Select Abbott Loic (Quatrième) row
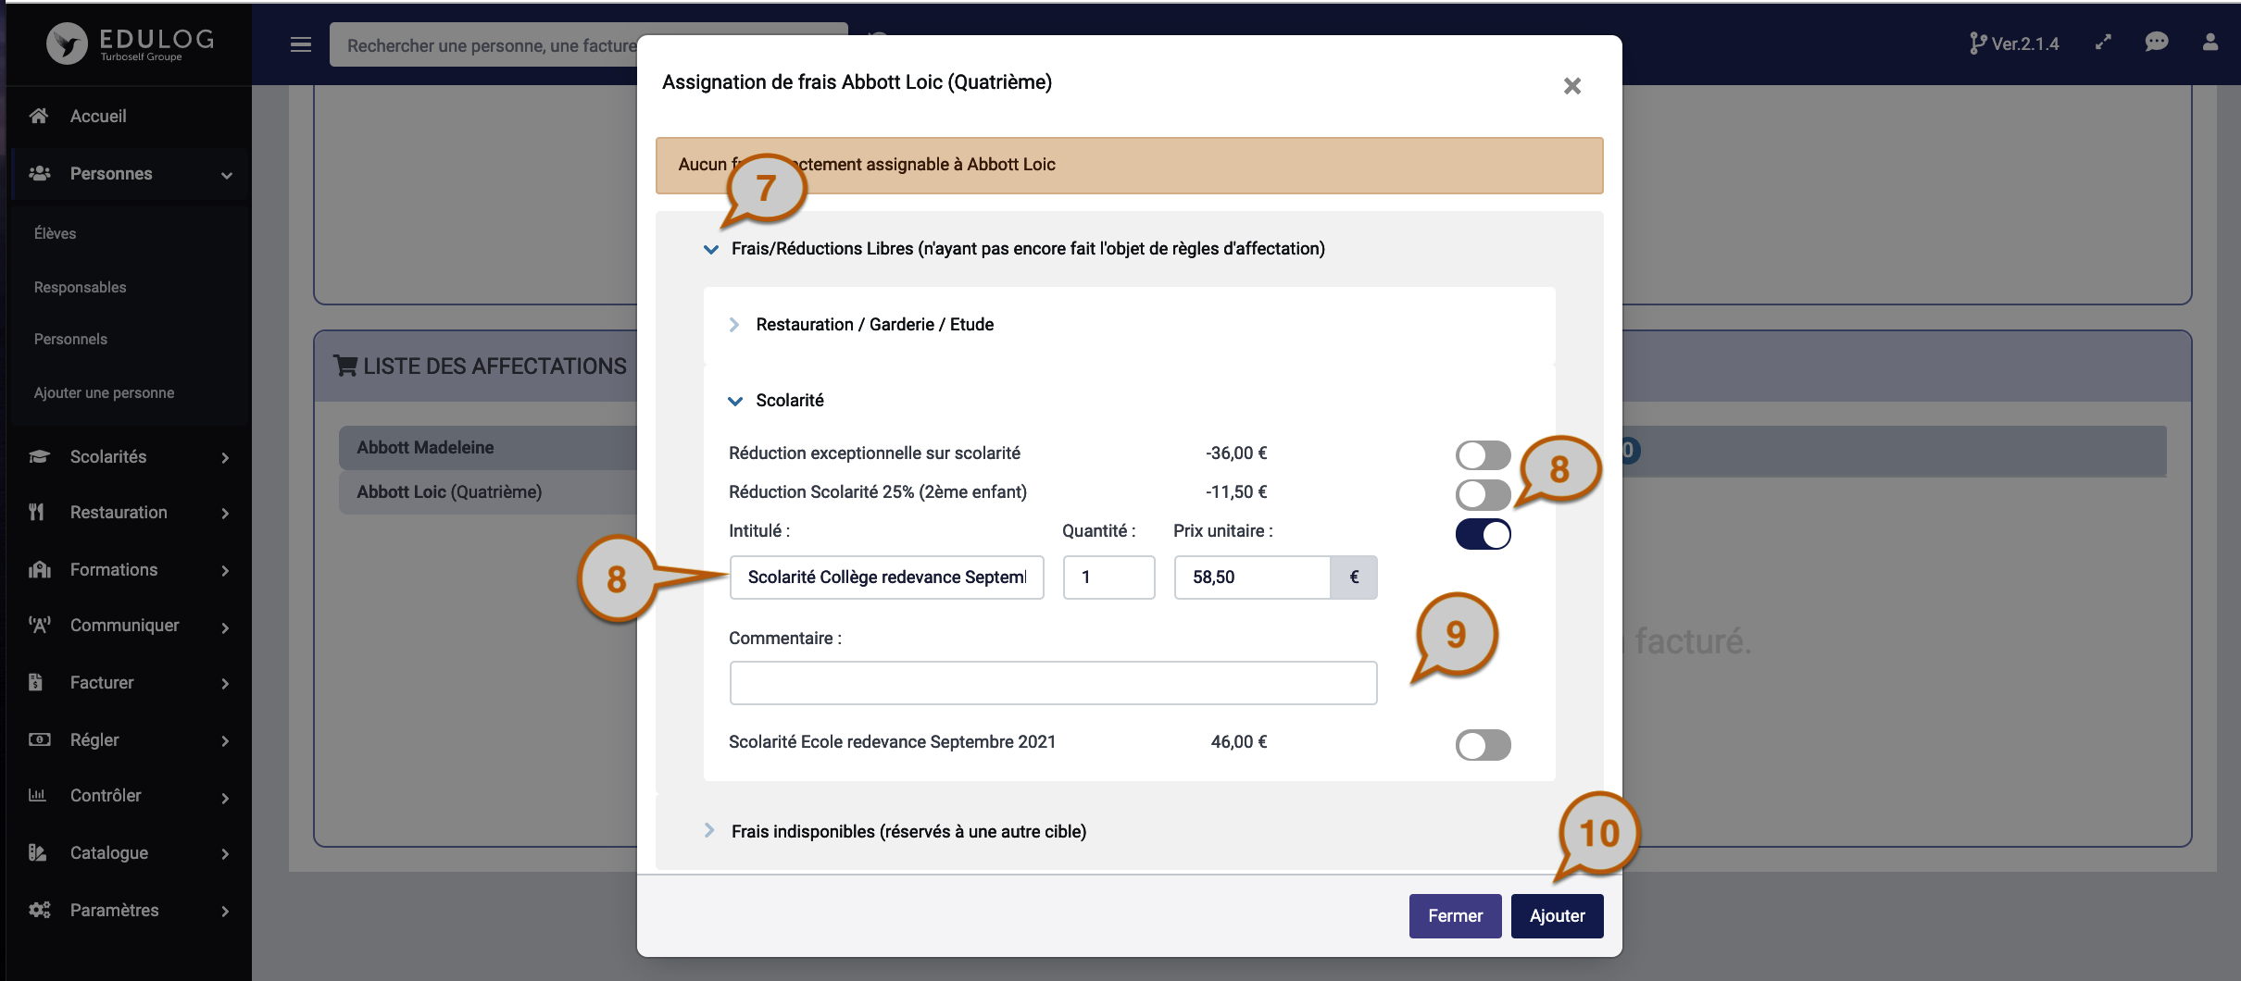The width and height of the screenshot is (2241, 981). click(489, 491)
